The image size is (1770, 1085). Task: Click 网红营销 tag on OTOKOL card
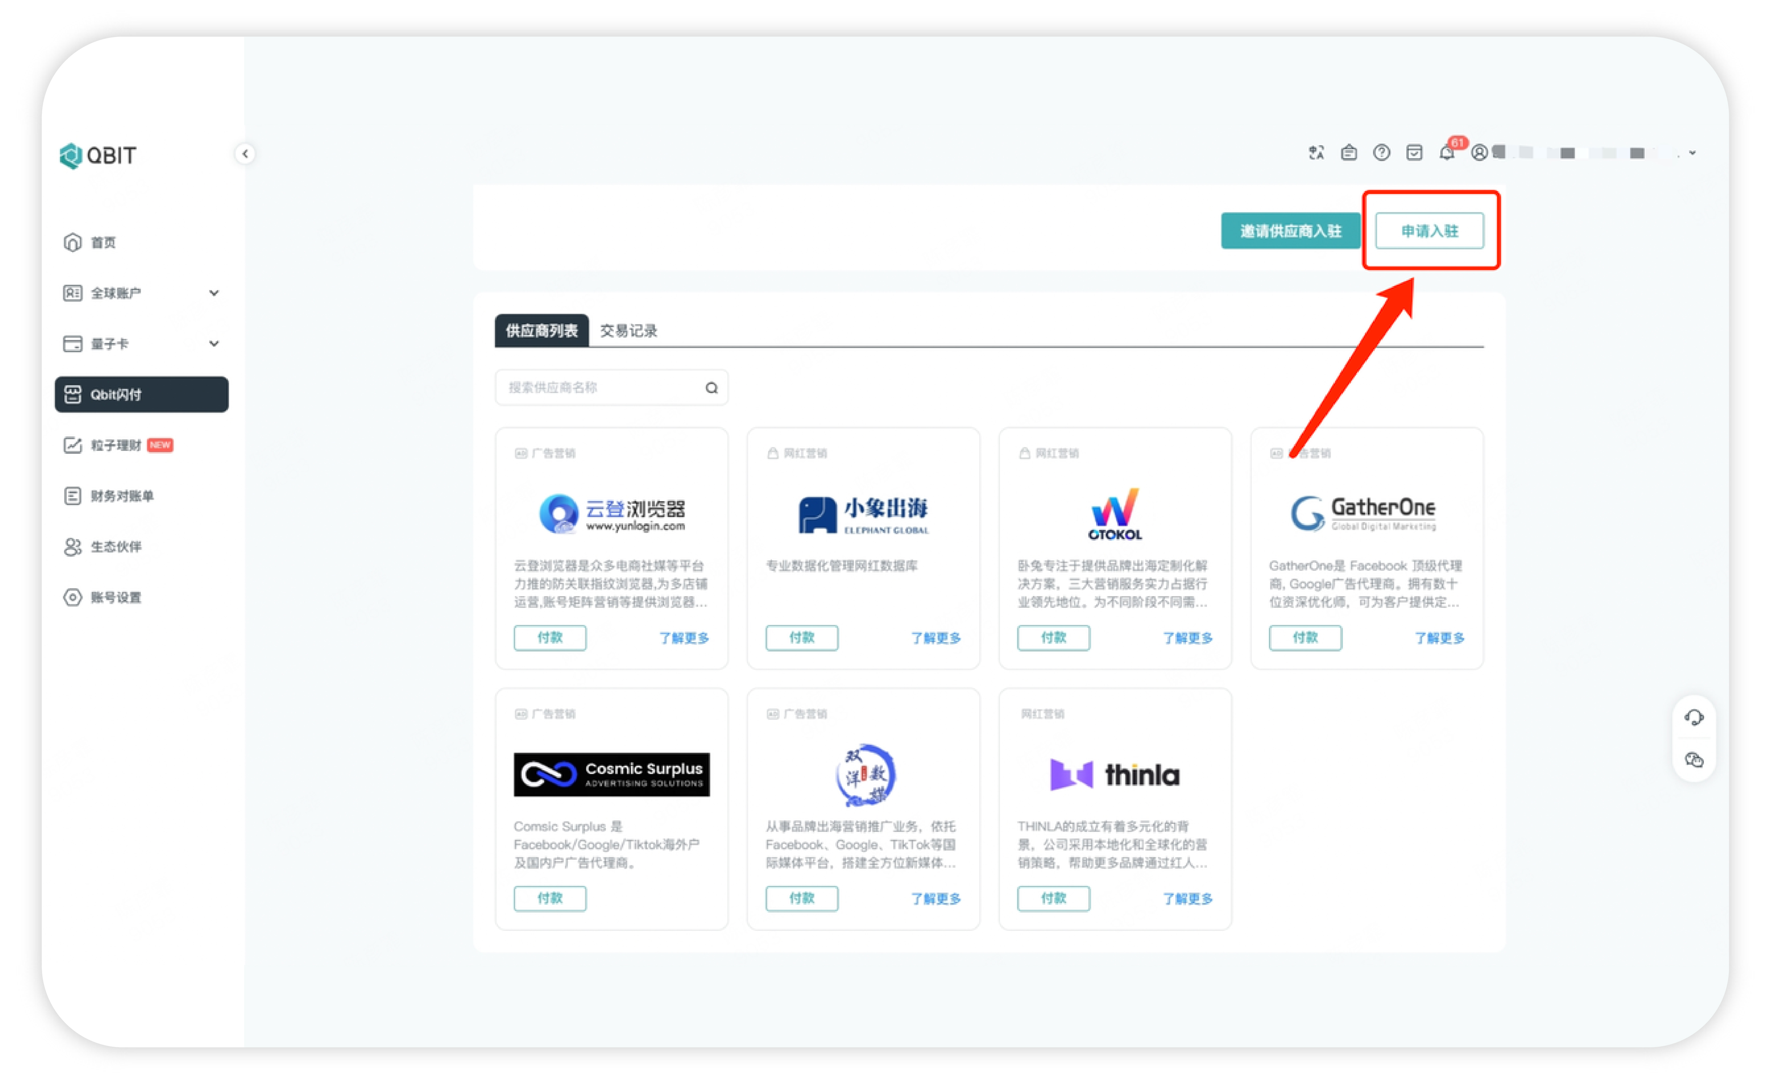[x=1049, y=453]
